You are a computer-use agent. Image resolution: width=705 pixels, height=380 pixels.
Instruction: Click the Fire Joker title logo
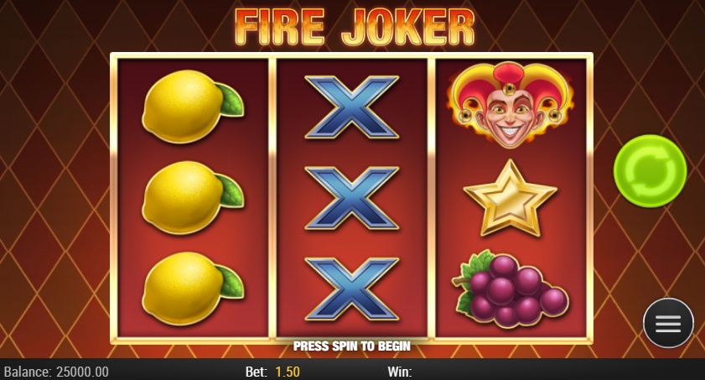click(355, 26)
